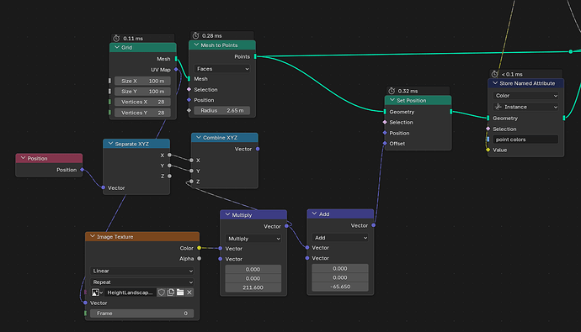Image resolution: width=581 pixels, height=332 pixels.
Task: Collapse the Position node
Action: [x=23, y=158]
